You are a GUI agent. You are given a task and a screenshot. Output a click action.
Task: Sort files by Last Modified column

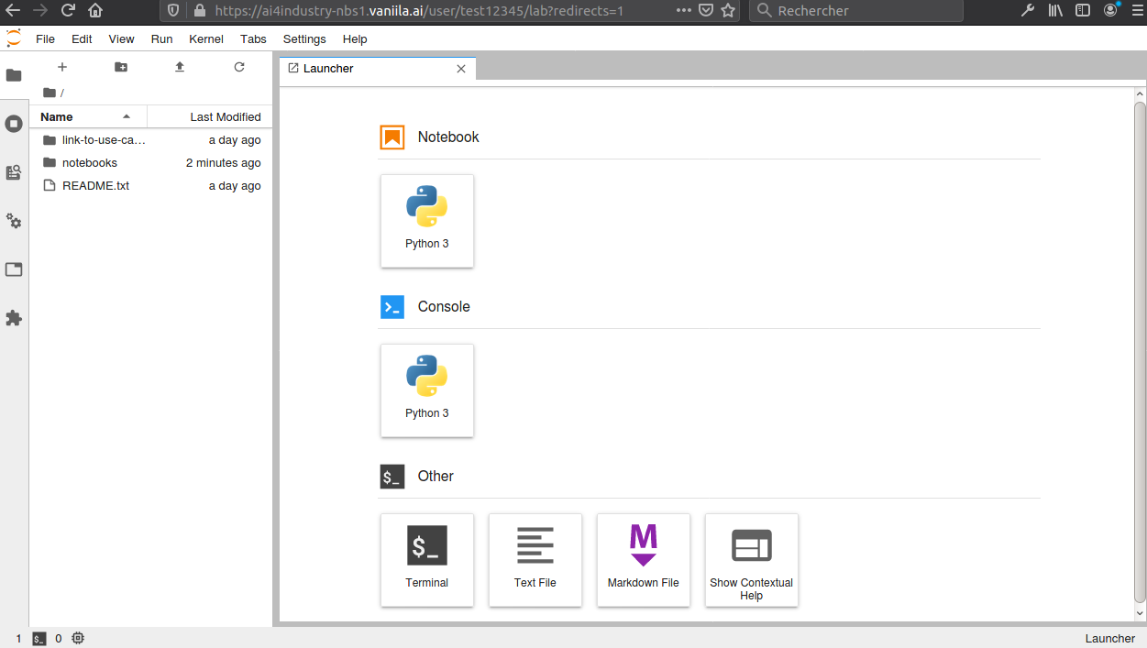click(x=225, y=117)
